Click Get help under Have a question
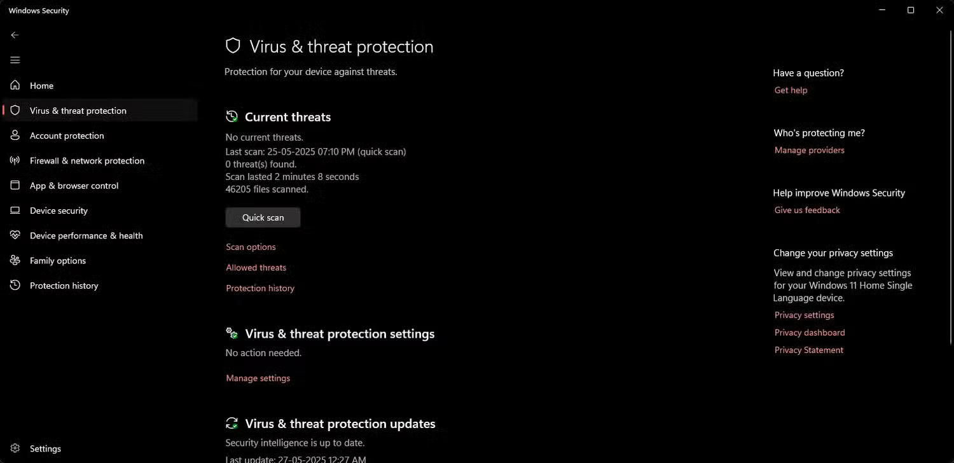Viewport: 954px width, 463px height. 790,90
